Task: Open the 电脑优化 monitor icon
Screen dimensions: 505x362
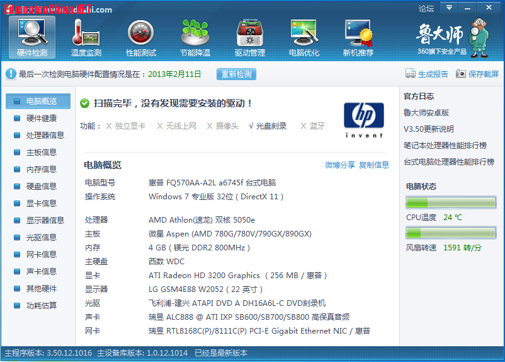Action: [x=304, y=37]
